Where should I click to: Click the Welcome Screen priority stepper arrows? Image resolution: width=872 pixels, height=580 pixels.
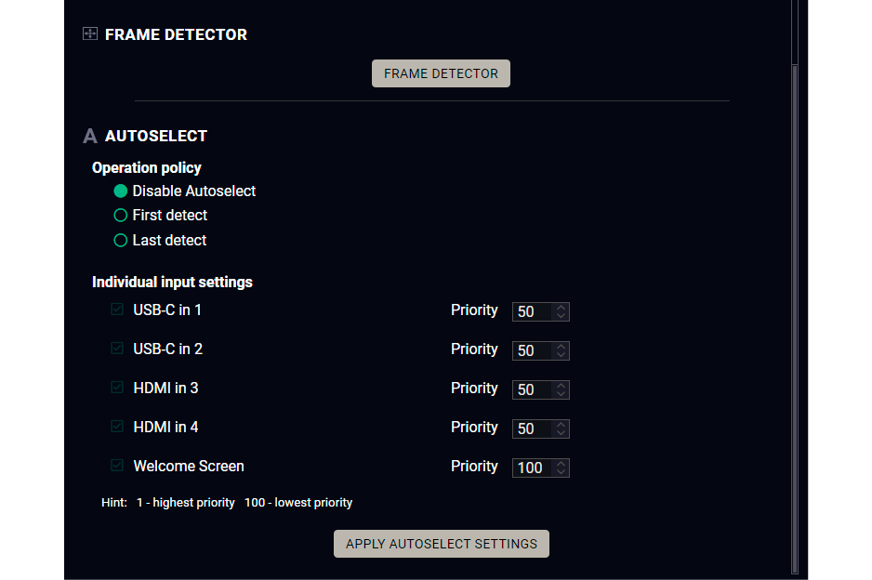coord(561,468)
